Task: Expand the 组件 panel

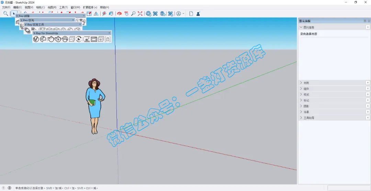Action: tap(301, 89)
